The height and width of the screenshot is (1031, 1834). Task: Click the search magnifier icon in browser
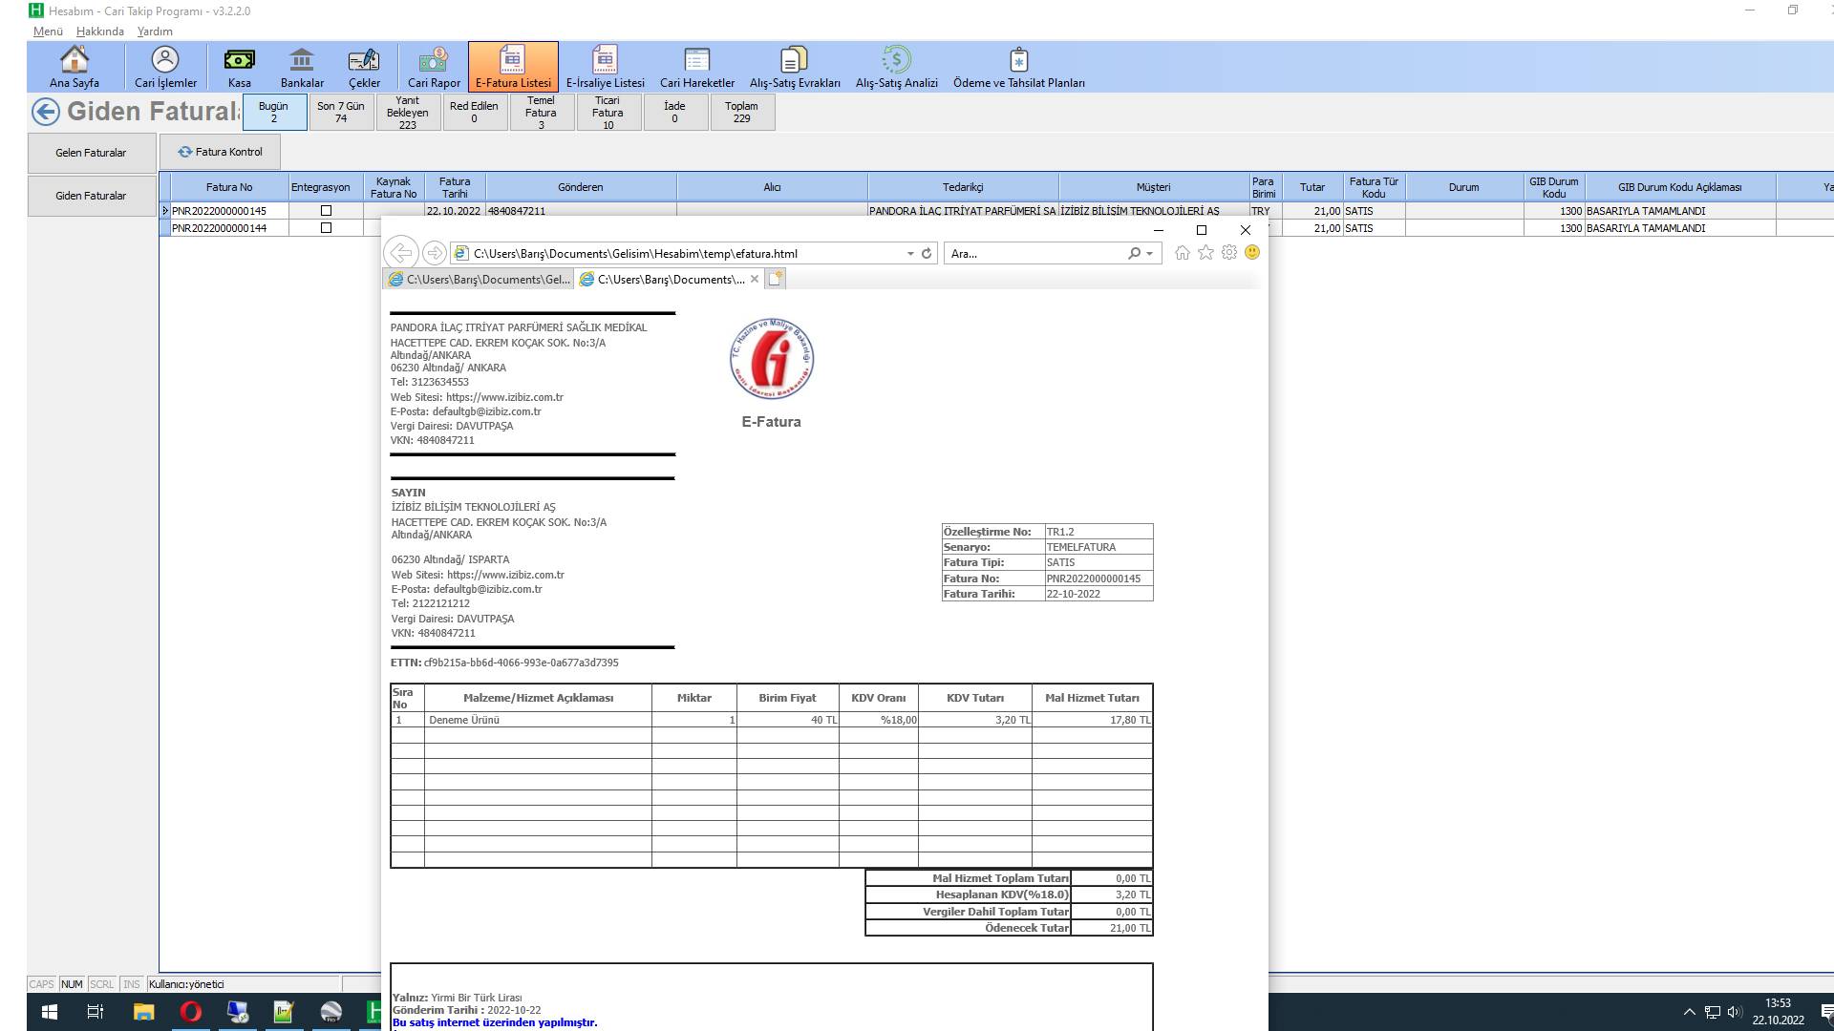tap(1134, 254)
